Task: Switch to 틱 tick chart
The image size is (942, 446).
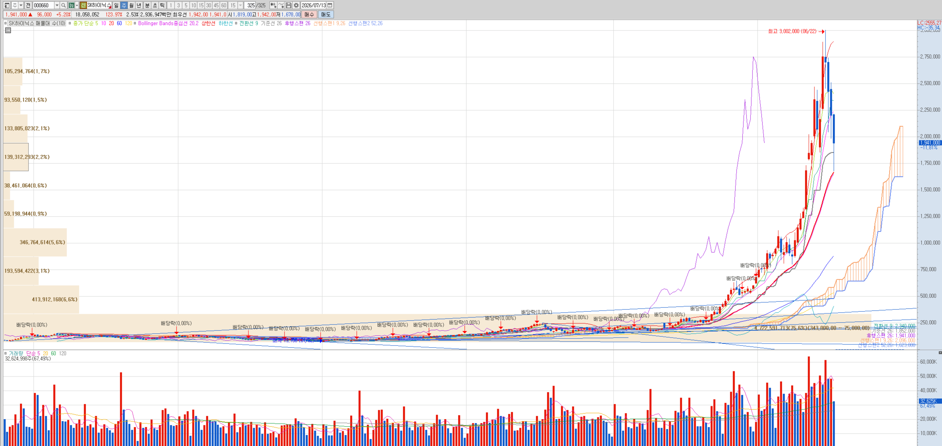Action: [162, 6]
